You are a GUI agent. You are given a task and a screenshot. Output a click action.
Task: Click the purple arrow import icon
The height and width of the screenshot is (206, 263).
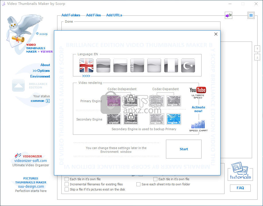coord(229,15)
